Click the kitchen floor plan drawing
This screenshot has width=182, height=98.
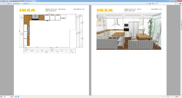coord(51,33)
